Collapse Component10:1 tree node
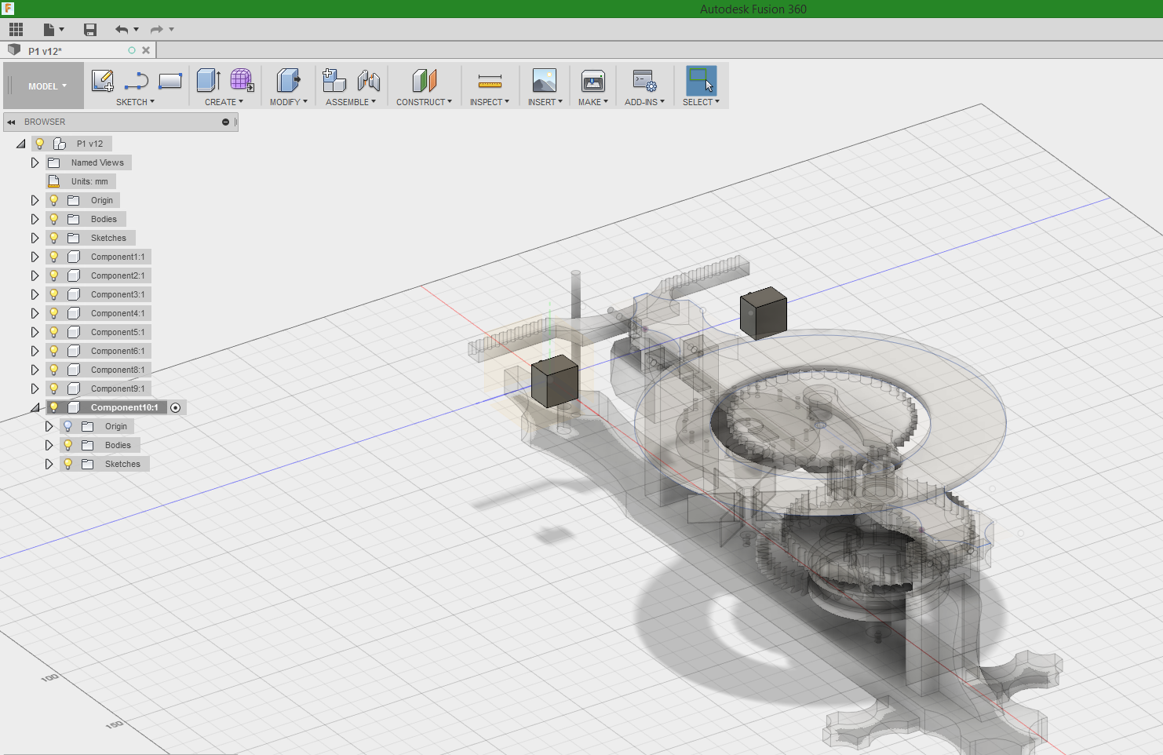The image size is (1163, 755). [35, 407]
